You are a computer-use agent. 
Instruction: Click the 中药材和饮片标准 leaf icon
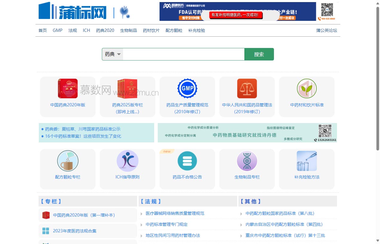tap(307, 88)
